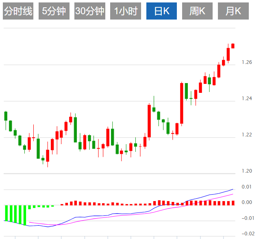Screen dimensions: 261x239
Task: Switch to the 周K weekly tab
Action: (197, 11)
